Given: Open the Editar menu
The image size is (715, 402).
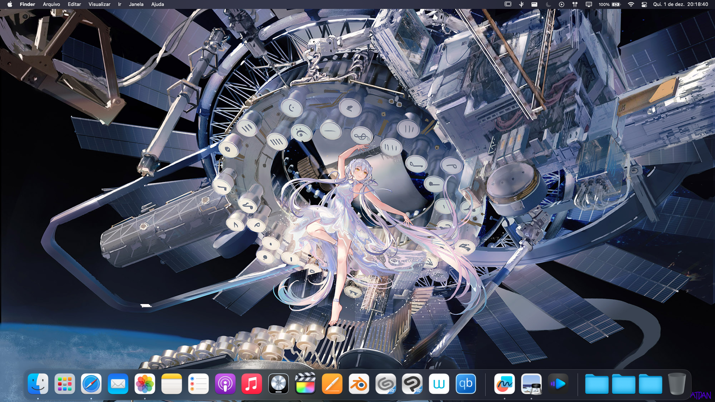Looking at the screenshot, I should [74, 4].
